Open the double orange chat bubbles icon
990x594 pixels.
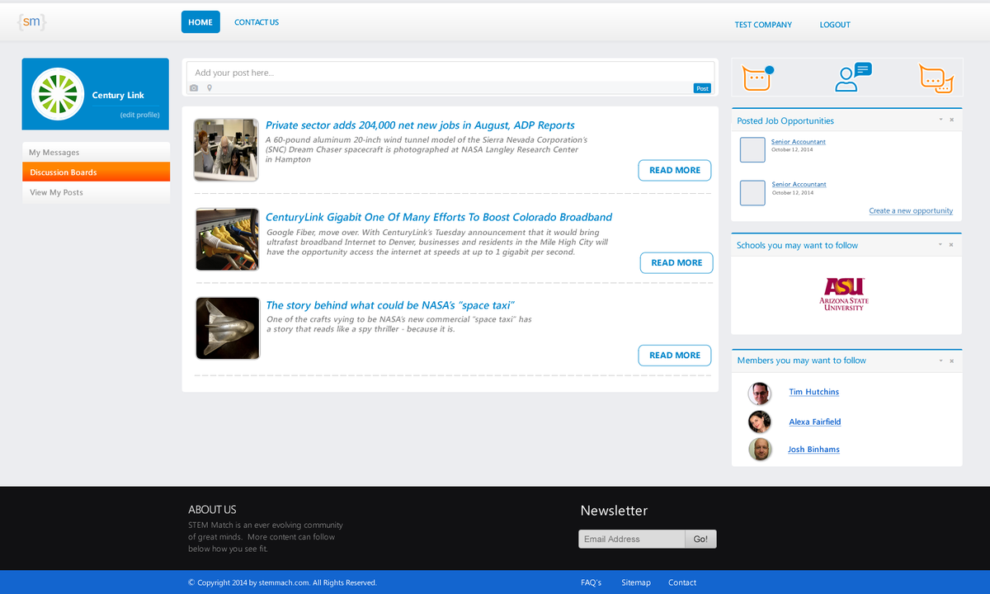tap(936, 78)
